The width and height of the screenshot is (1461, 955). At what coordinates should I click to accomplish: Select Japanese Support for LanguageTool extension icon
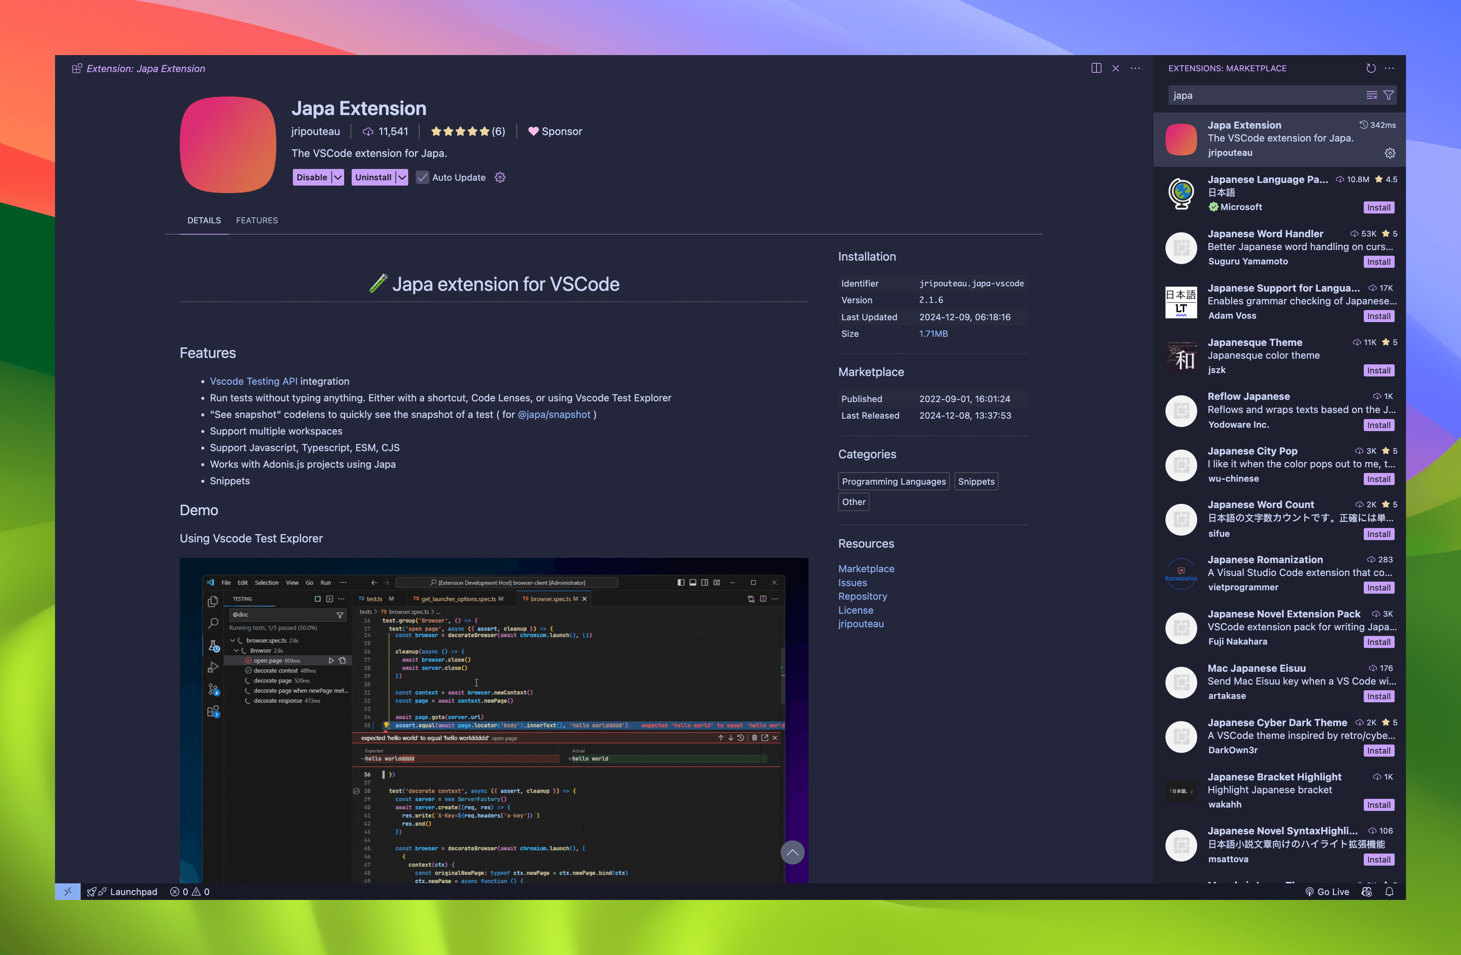[1181, 302]
